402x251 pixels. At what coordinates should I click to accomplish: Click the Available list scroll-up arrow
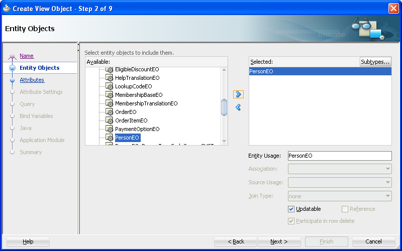(224, 70)
